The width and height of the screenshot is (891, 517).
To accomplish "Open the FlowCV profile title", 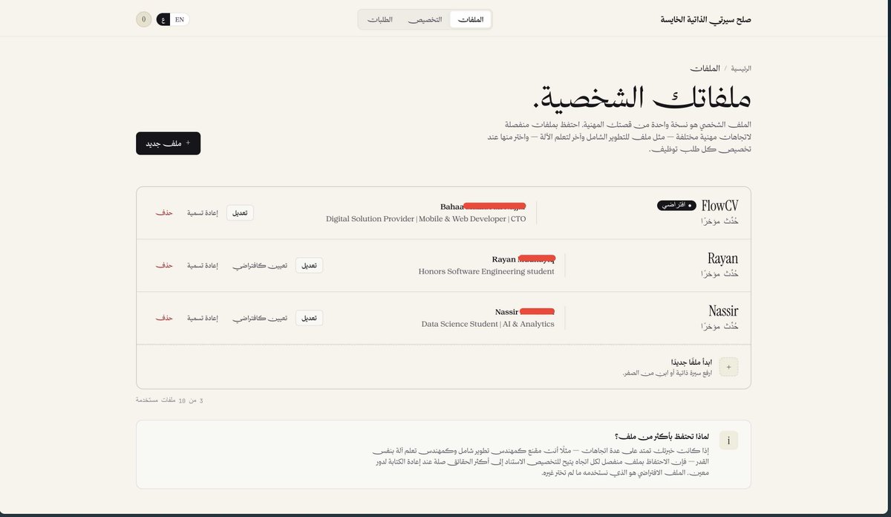I will pos(719,206).
